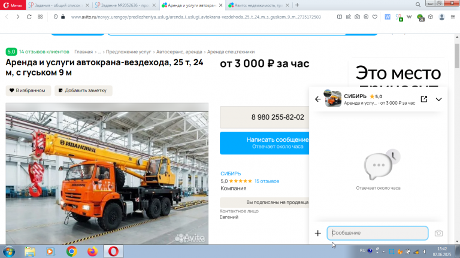Show hidden tray icons arrow
The image size is (460, 258).
coord(384,251)
